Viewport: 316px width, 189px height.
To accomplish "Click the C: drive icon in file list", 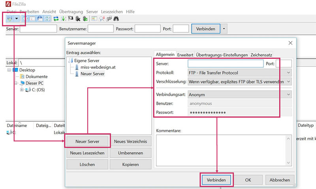I will 9,132.
